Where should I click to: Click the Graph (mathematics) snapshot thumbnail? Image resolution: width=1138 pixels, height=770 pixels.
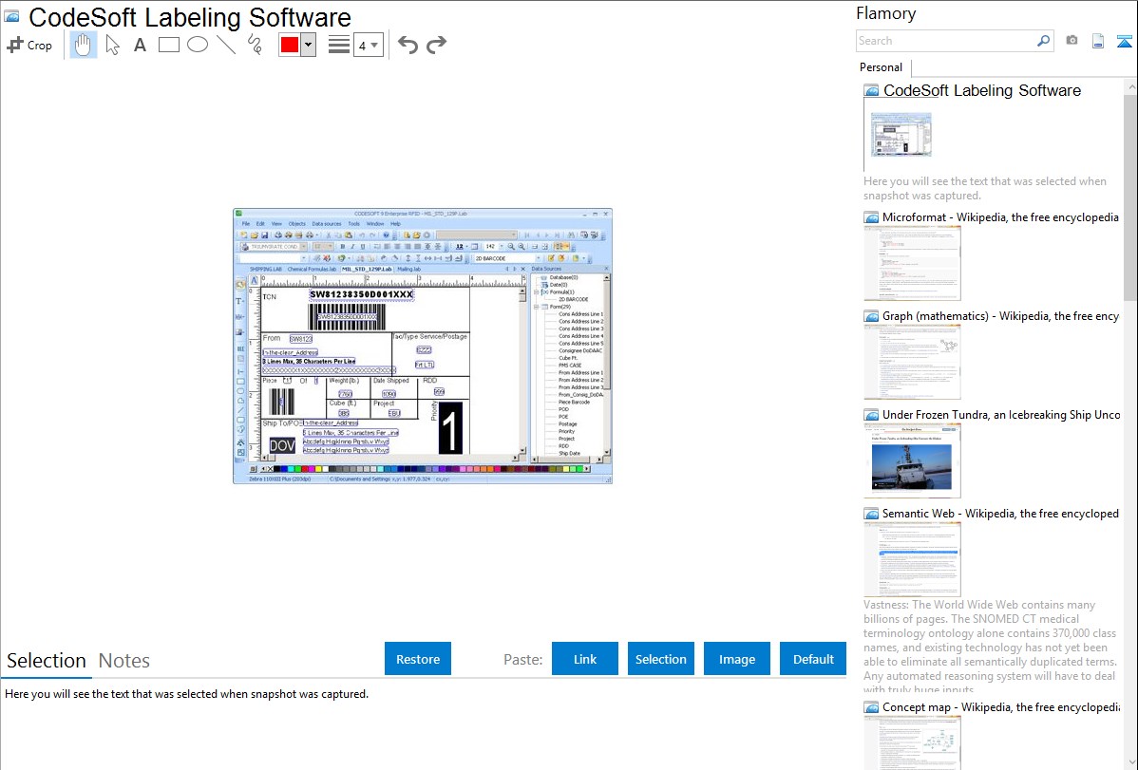[912, 362]
